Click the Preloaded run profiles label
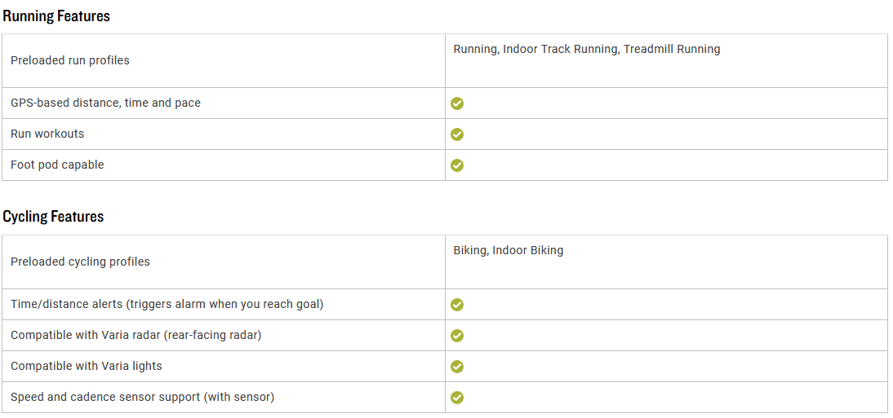 tap(70, 60)
